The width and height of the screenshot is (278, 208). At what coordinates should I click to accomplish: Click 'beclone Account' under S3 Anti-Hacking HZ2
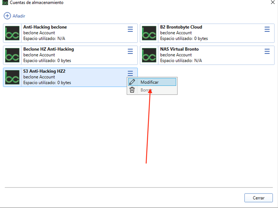[x=39, y=77]
